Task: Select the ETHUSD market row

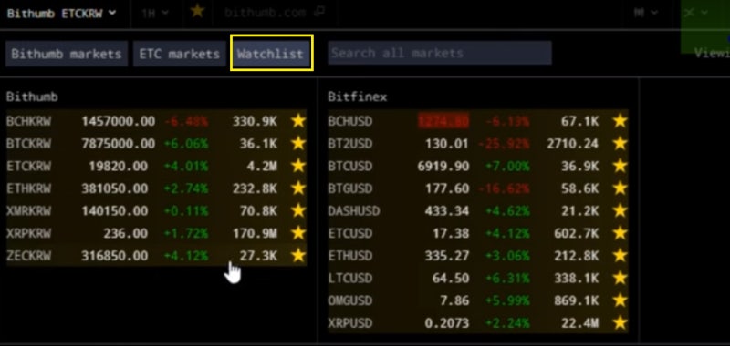Action: click(x=477, y=256)
